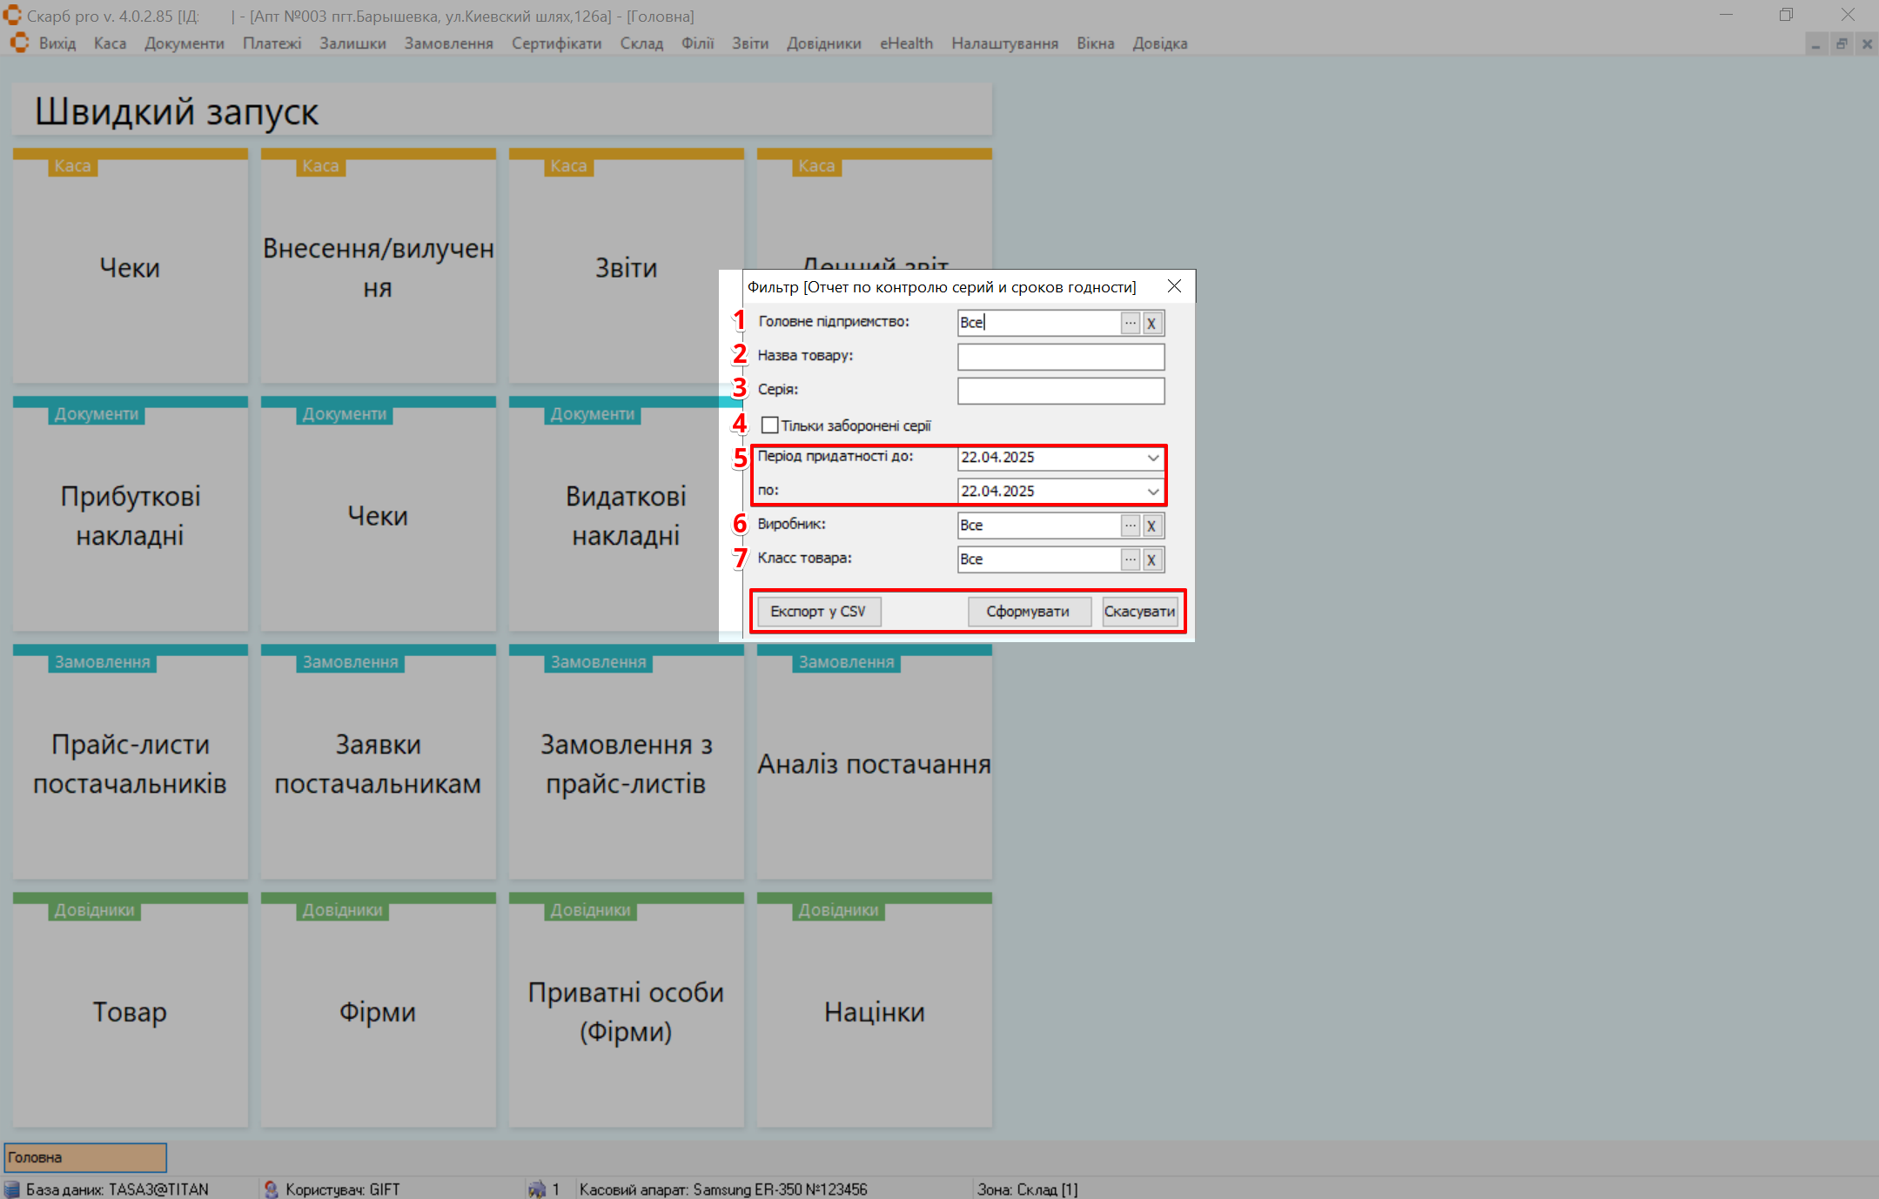Enable Тільки заборонені серії checkbox

pos(769,425)
